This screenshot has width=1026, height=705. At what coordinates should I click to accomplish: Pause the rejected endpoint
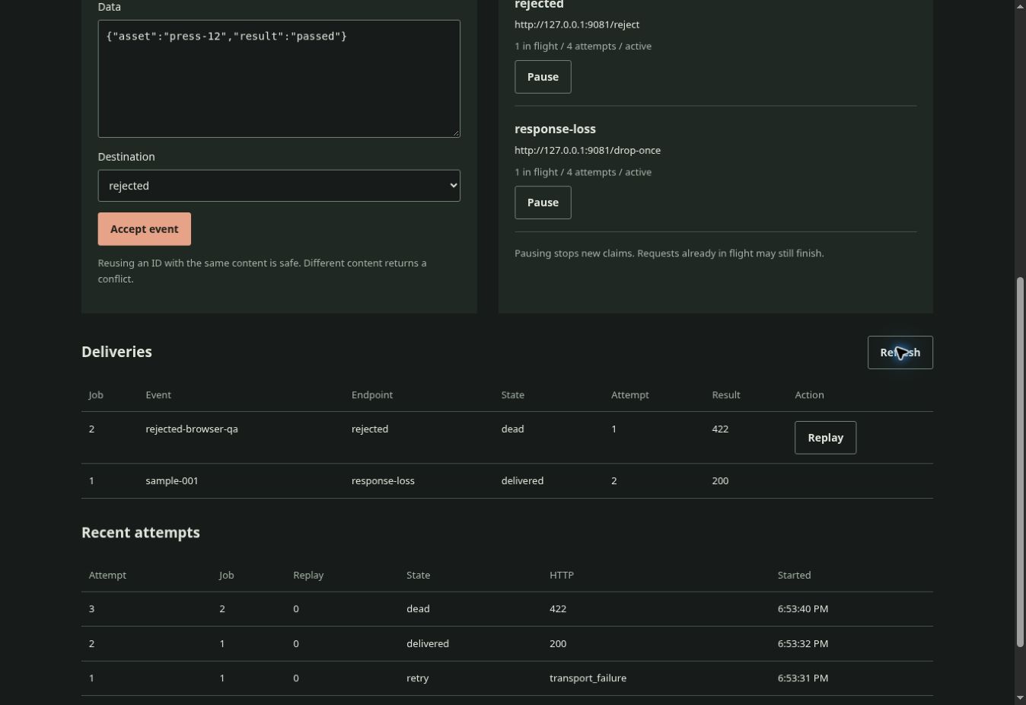(543, 77)
